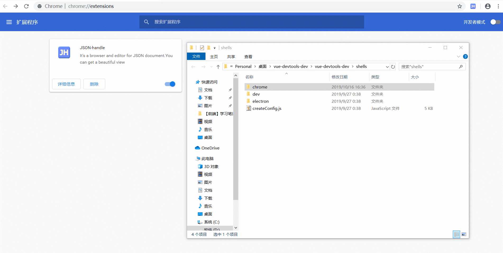Open the address bar history dropdown
The image size is (503, 253).
click(387, 67)
